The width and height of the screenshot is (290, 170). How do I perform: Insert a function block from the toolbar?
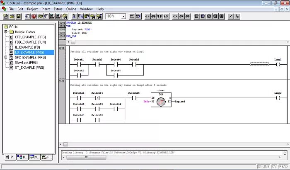click(197, 16)
